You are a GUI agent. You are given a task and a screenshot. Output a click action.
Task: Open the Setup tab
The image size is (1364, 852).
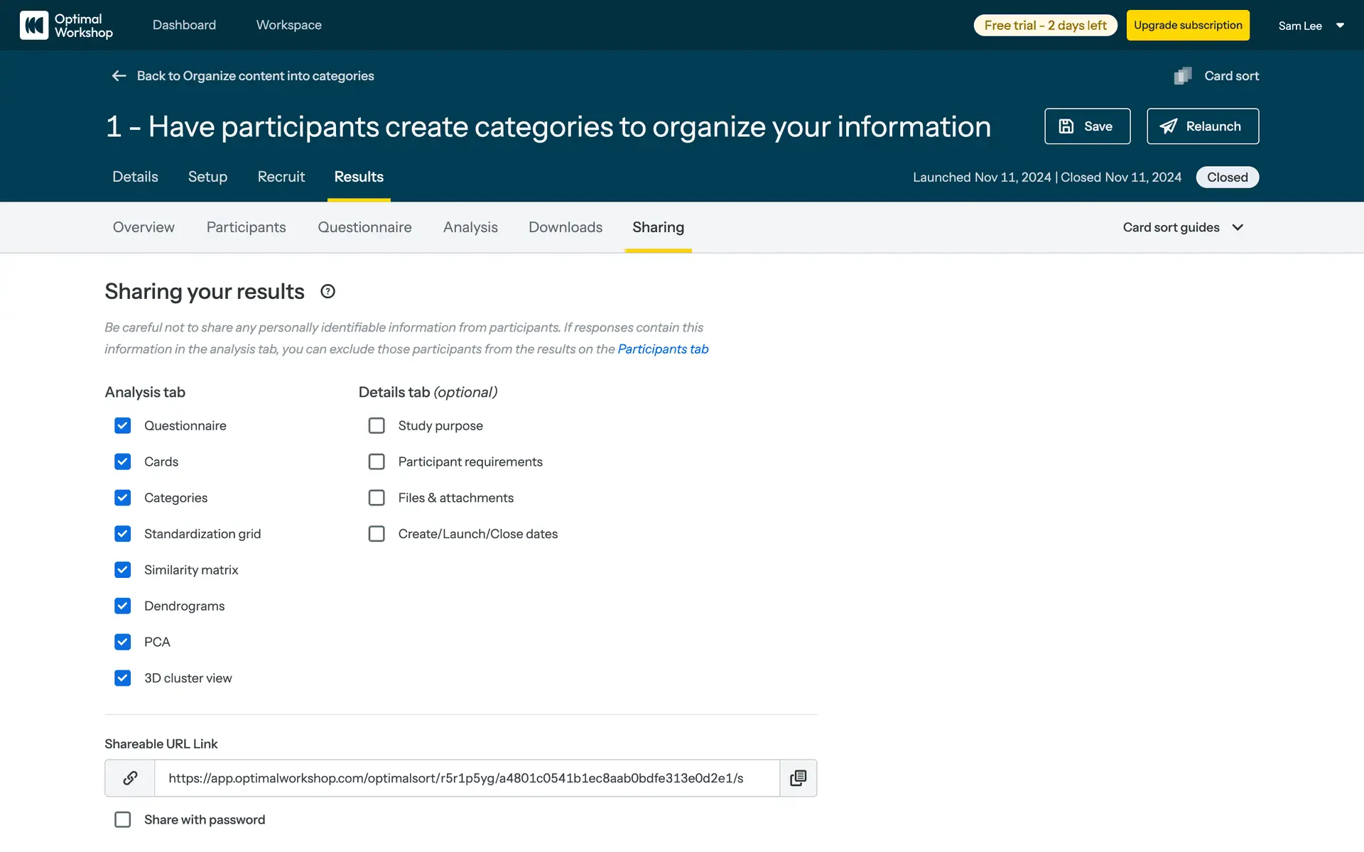(207, 177)
